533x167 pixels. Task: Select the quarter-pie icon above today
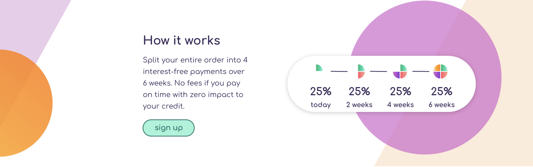(319, 68)
